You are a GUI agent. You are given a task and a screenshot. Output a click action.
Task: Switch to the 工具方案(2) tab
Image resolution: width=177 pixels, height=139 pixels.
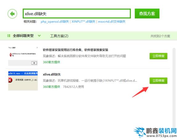59,36
